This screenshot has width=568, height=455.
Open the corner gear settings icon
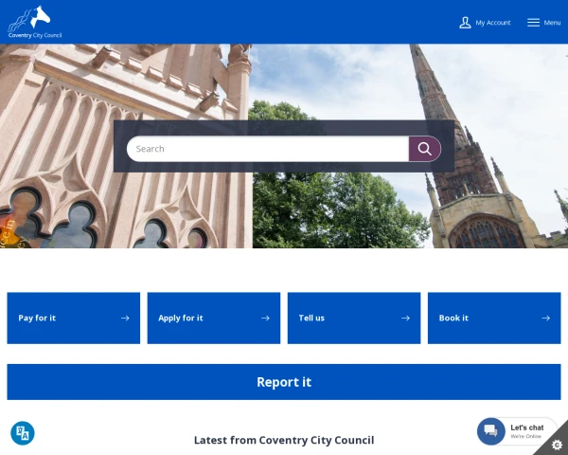558,445
